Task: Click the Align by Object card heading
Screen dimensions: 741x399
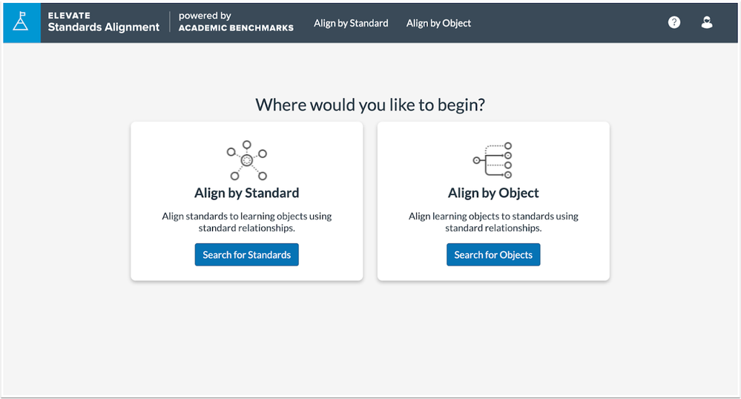Action: click(x=493, y=193)
